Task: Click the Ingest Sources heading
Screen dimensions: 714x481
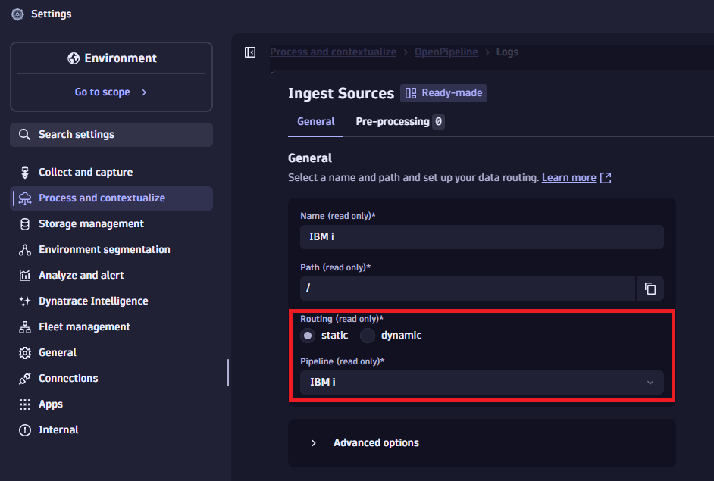Action: tap(341, 94)
